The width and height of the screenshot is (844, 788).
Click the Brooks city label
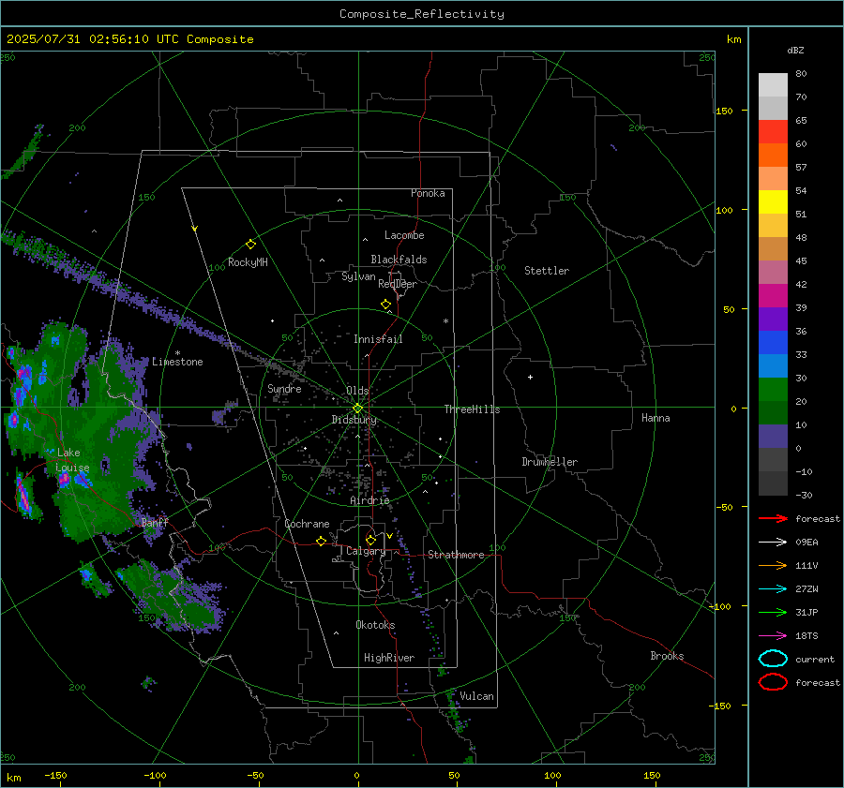667,656
